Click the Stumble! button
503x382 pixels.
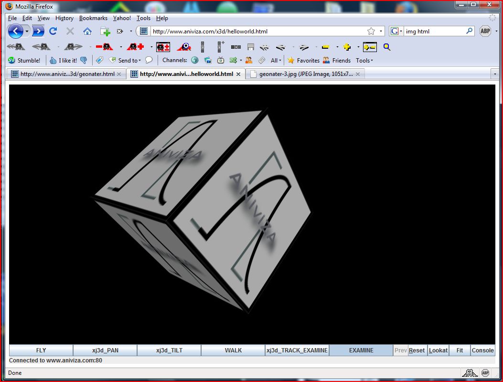24,60
